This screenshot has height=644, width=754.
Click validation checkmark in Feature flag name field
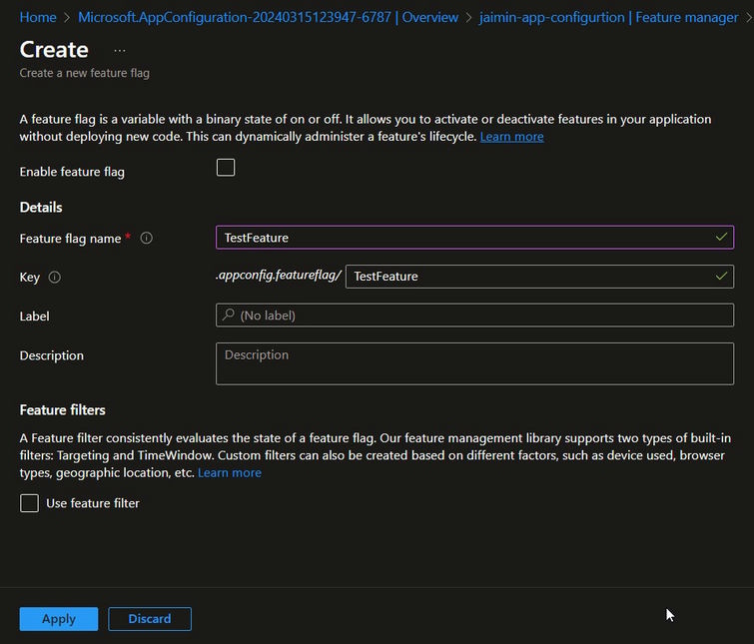tap(721, 238)
